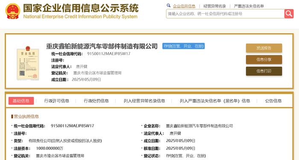This screenshot has width=299, height=160.
Task: Click the 信息分享 button
Action: [x=264, y=60]
